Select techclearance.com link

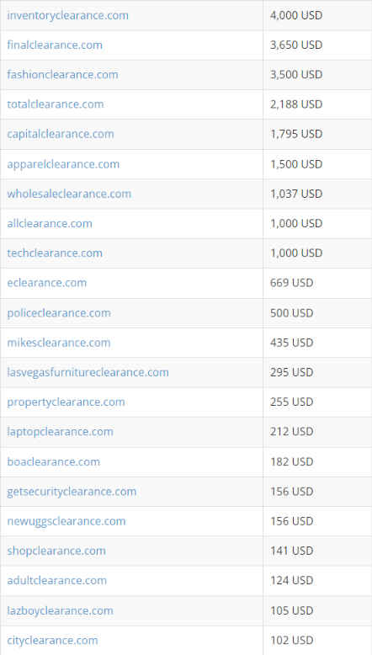(x=55, y=253)
